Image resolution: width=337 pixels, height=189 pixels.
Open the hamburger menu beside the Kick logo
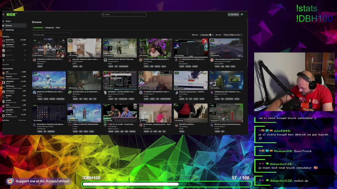point(3,14)
